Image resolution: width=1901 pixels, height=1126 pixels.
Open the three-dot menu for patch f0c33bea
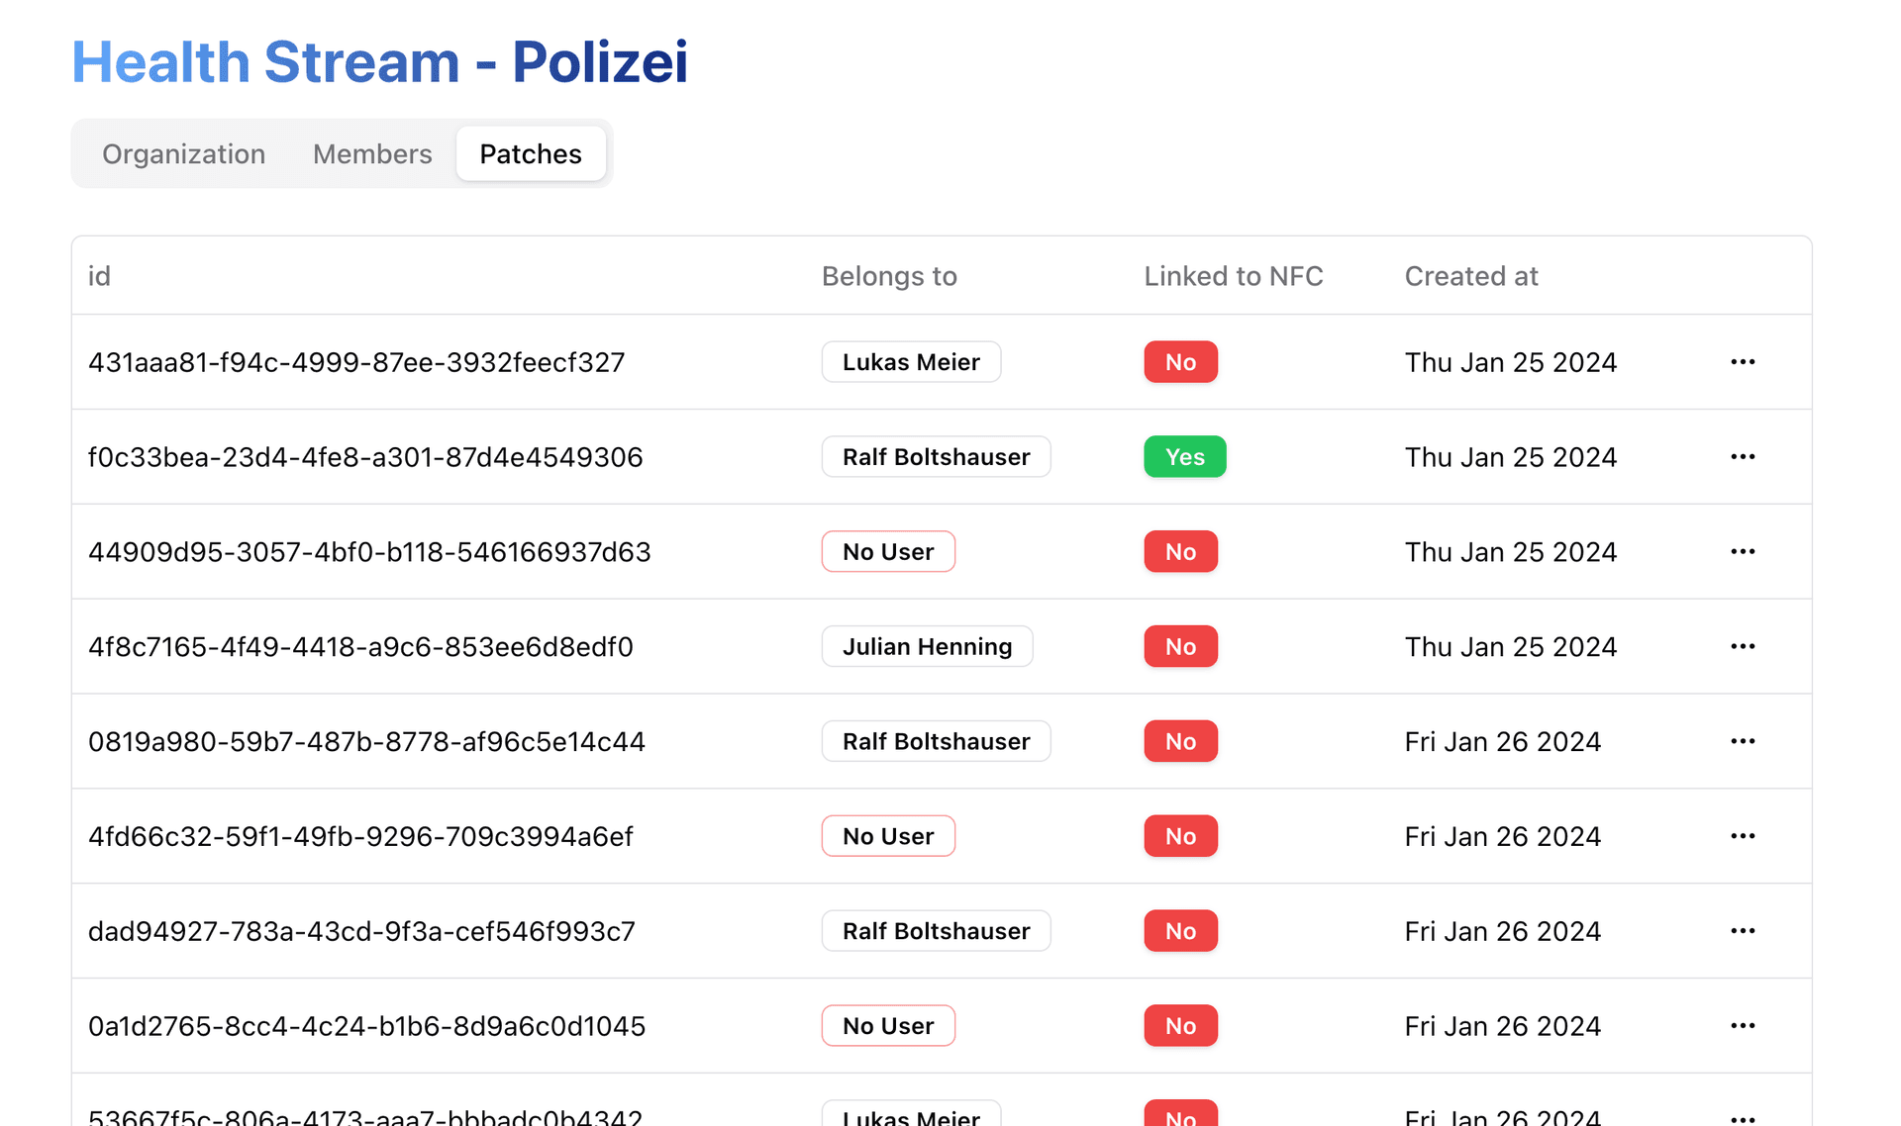(1743, 457)
